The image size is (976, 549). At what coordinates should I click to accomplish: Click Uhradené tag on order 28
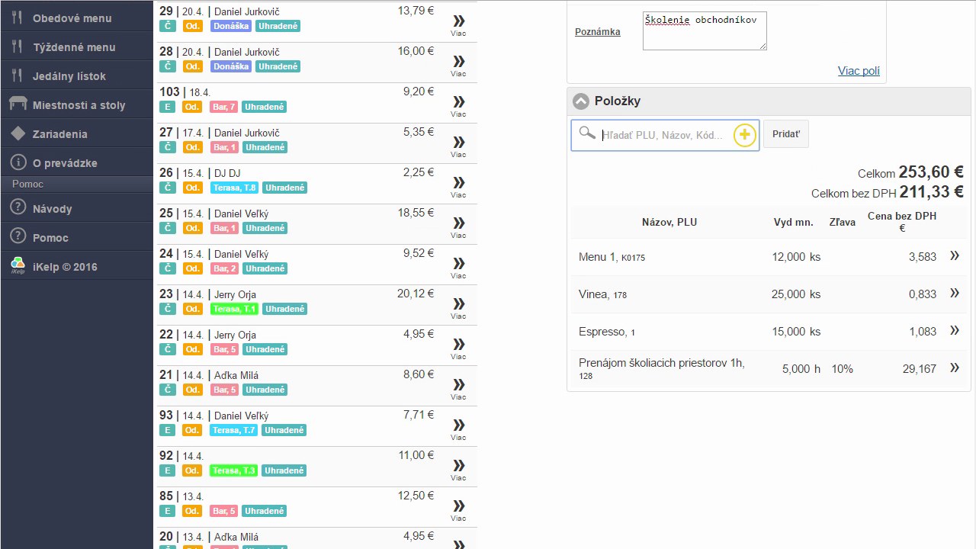coord(278,66)
